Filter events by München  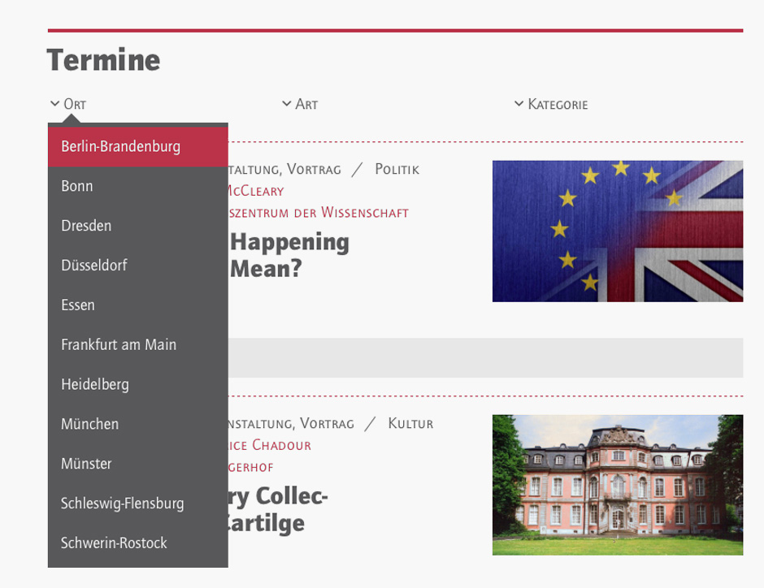[x=89, y=424]
